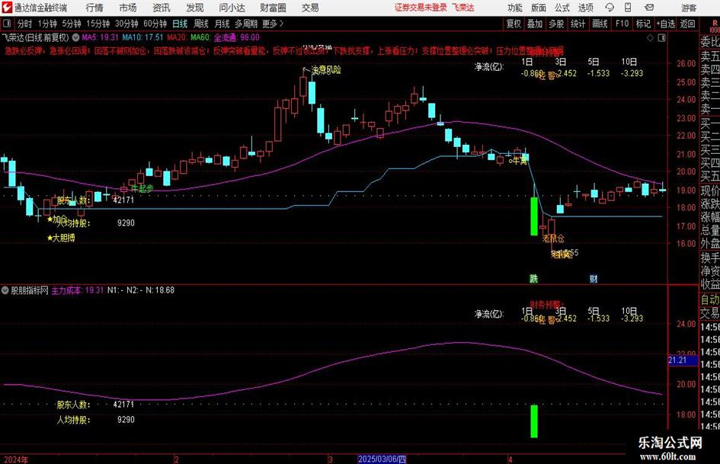720x464 pixels.
Task: Click the ★大胆搏 signal label
Action: tap(61, 238)
